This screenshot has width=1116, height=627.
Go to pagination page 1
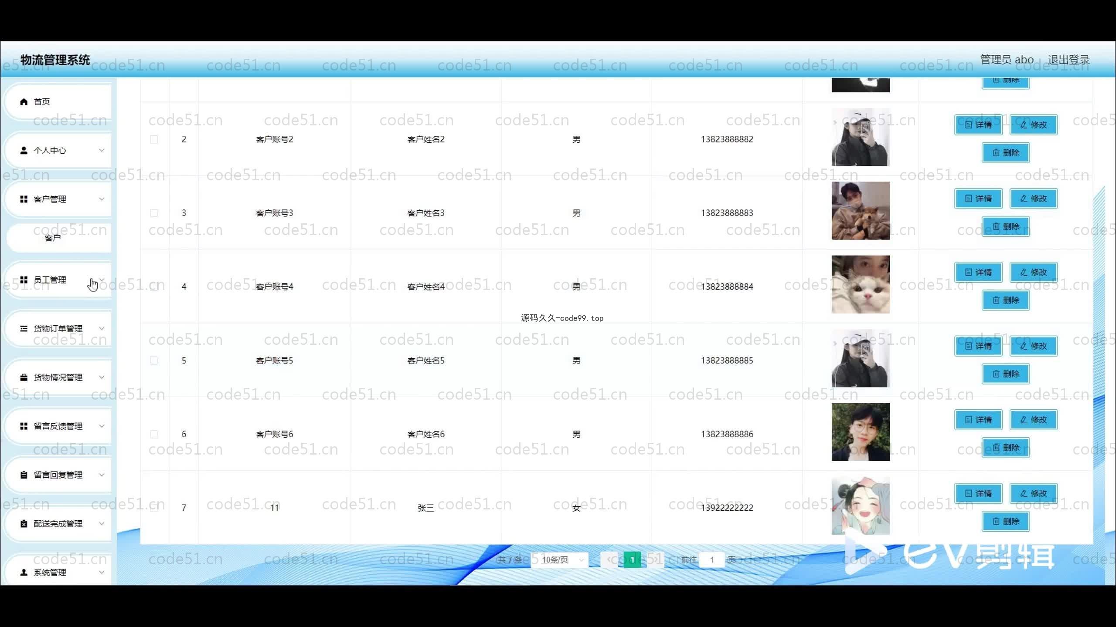[632, 560]
